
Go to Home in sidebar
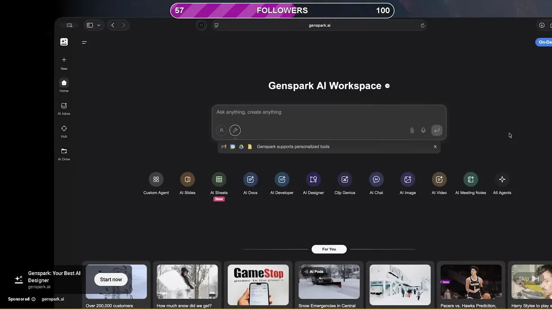pyautogui.click(x=64, y=86)
